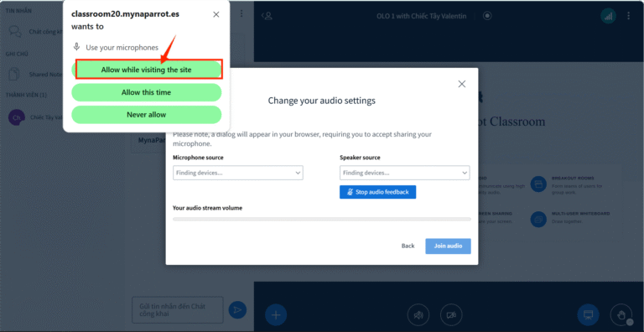
Task: Click the share screen icon
Action: [x=588, y=315]
